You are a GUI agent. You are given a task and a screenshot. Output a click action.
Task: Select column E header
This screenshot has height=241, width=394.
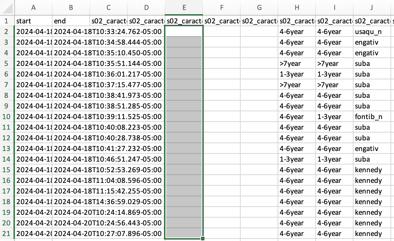point(184,7)
